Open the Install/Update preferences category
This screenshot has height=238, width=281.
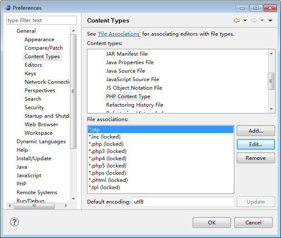(x=34, y=159)
